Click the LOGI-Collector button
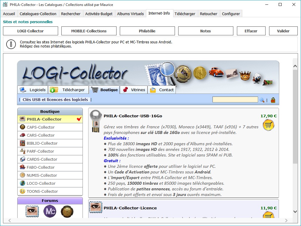This screenshot has width=301, height=226. [30, 31]
